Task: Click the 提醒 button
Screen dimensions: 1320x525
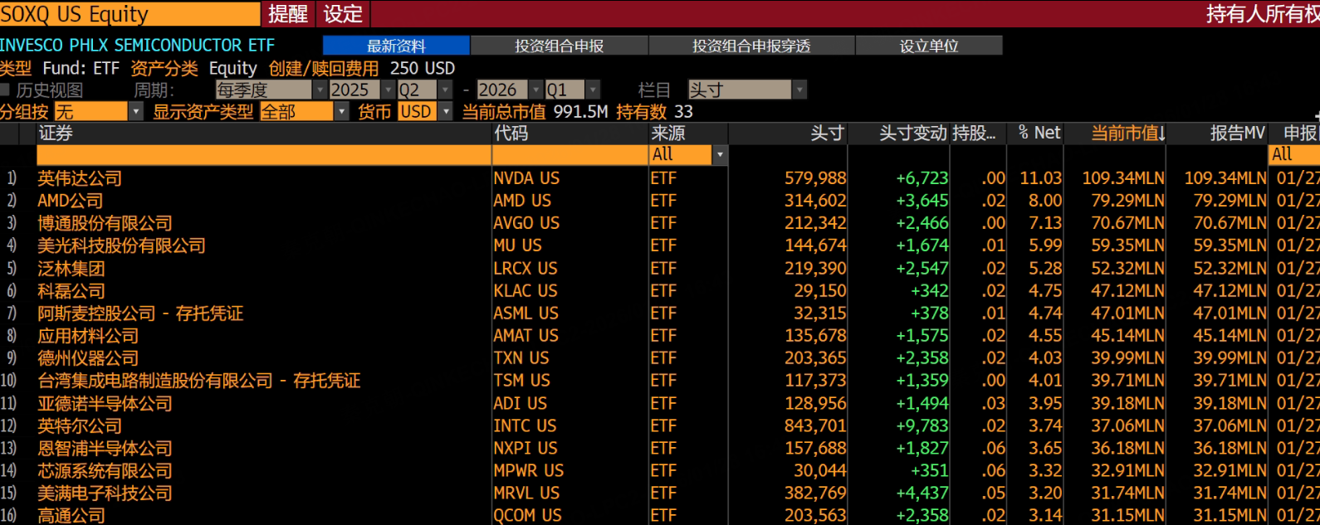Action: (288, 14)
